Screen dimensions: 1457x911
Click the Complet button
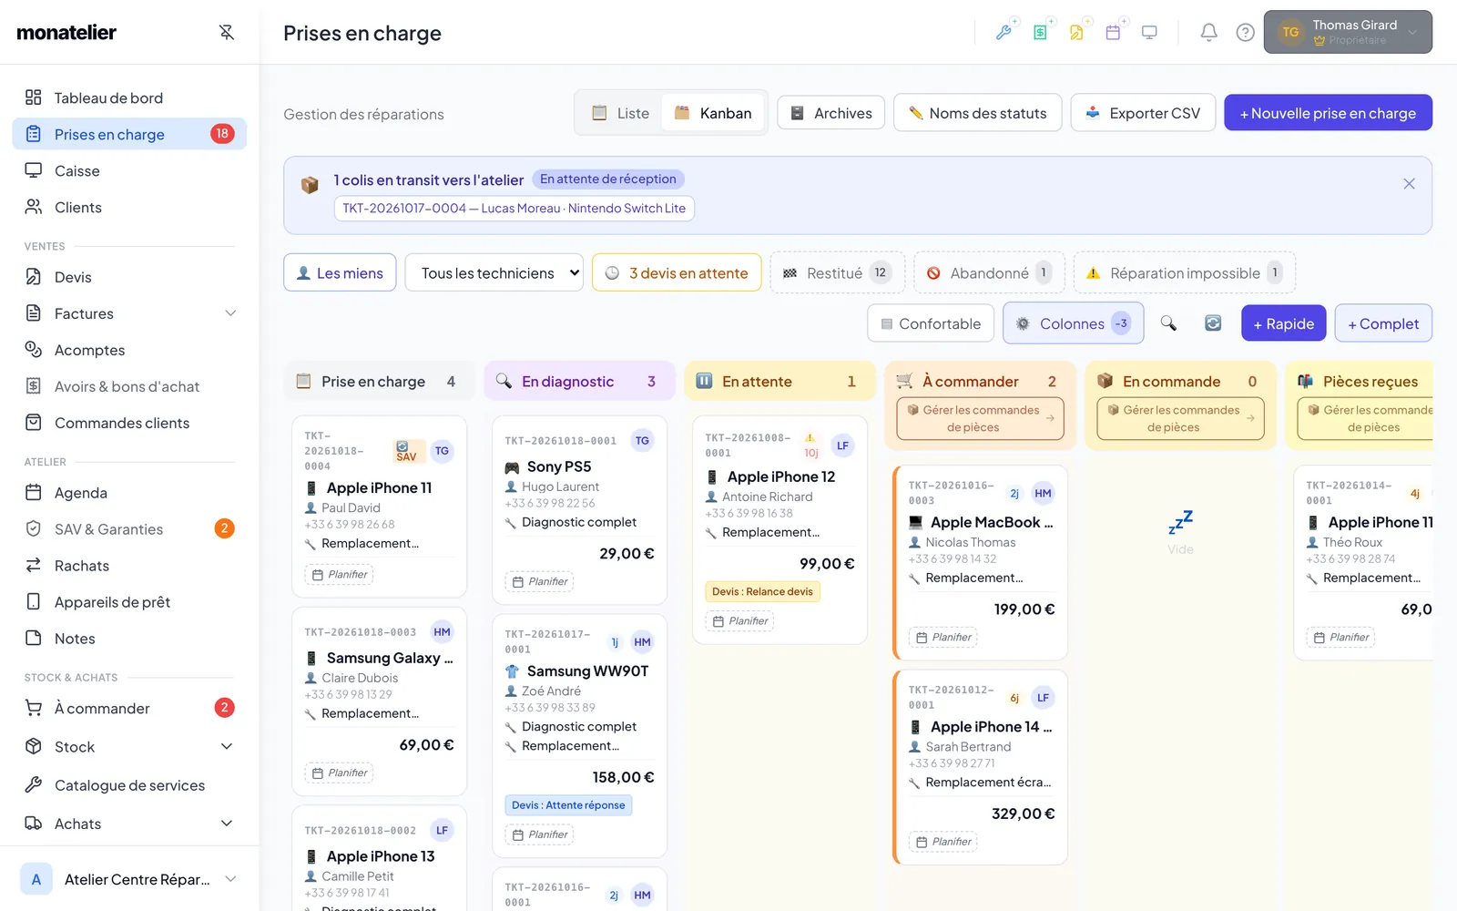click(x=1383, y=323)
